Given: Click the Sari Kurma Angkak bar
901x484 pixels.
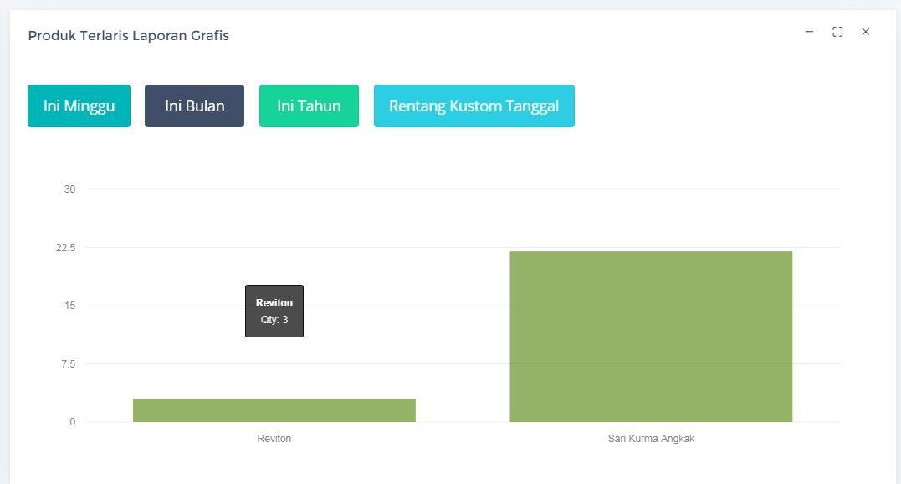Looking at the screenshot, I should coord(651,337).
